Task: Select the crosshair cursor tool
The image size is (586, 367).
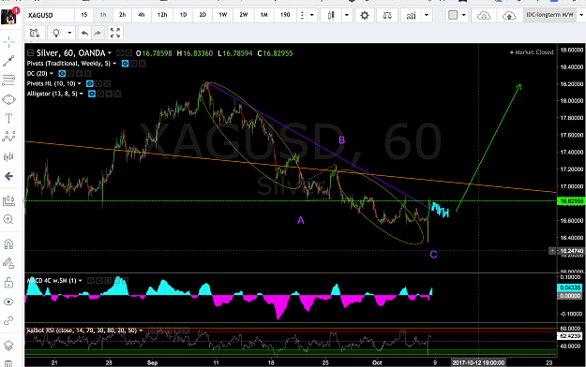Action: point(8,42)
